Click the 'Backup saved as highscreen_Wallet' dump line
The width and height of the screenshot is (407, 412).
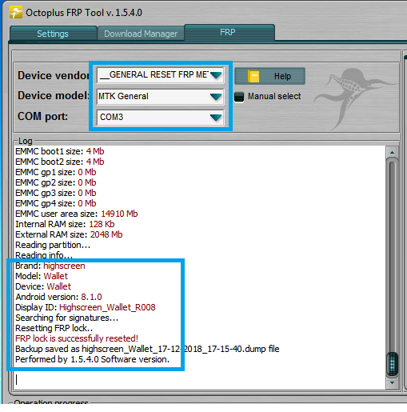click(x=147, y=349)
